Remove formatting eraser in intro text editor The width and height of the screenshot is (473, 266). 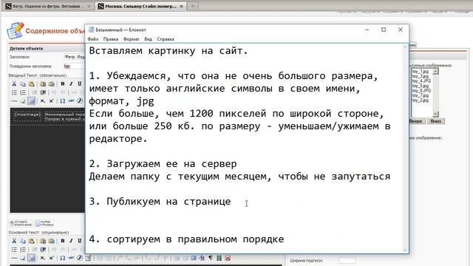coord(23,100)
